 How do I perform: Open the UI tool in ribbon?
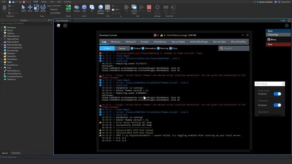[x=92, y=8]
